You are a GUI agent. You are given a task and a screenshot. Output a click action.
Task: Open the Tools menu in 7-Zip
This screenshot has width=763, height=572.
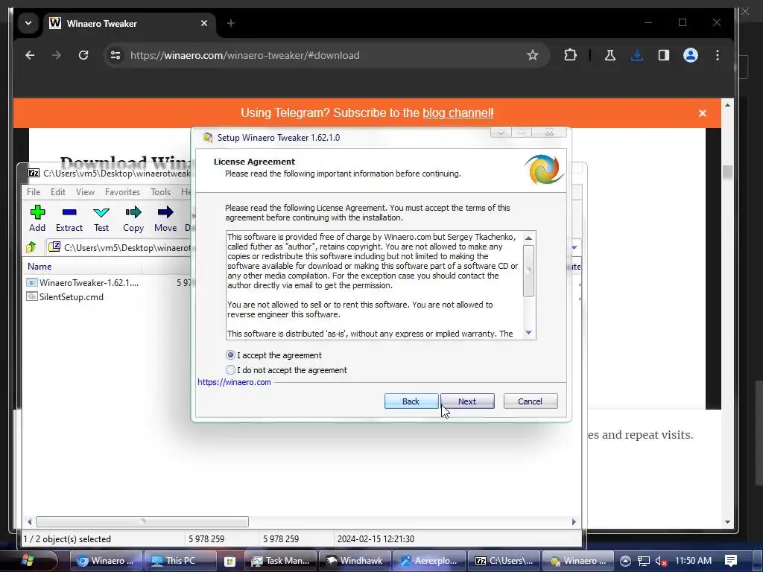[x=161, y=192]
